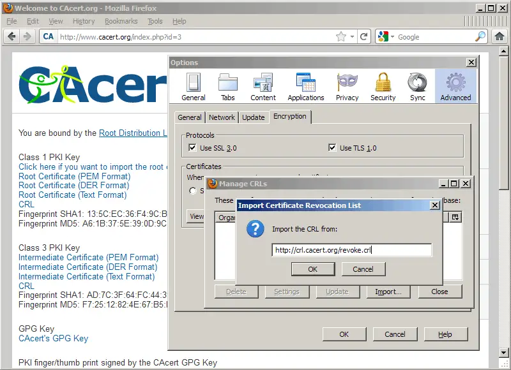This screenshot has width=511, height=370.
Task: Click Close in Manage CRLs
Action: (439, 292)
